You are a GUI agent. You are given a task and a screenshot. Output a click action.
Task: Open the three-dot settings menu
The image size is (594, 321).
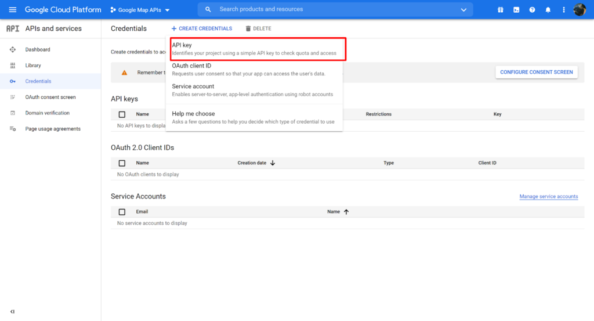tap(564, 10)
